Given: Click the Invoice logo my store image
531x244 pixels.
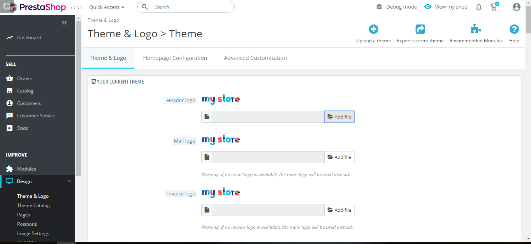Looking at the screenshot, I should pos(221,193).
